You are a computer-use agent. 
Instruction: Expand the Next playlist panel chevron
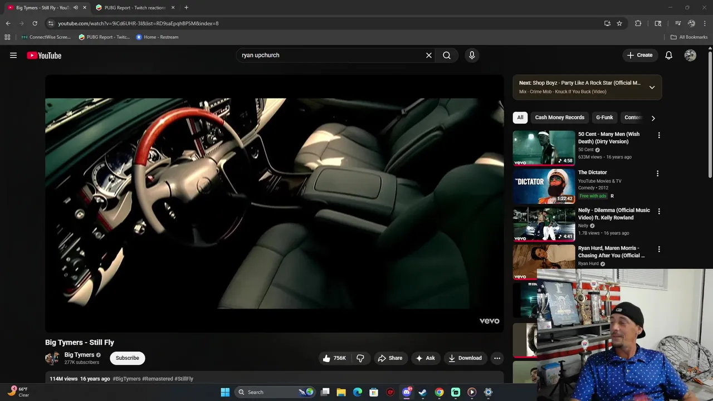(x=652, y=87)
